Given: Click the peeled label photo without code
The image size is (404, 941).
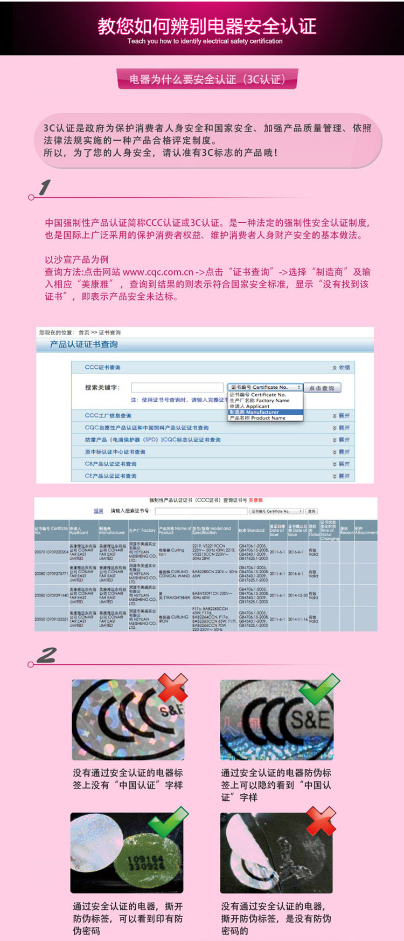Looking at the screenshot, I should point(276,853).
